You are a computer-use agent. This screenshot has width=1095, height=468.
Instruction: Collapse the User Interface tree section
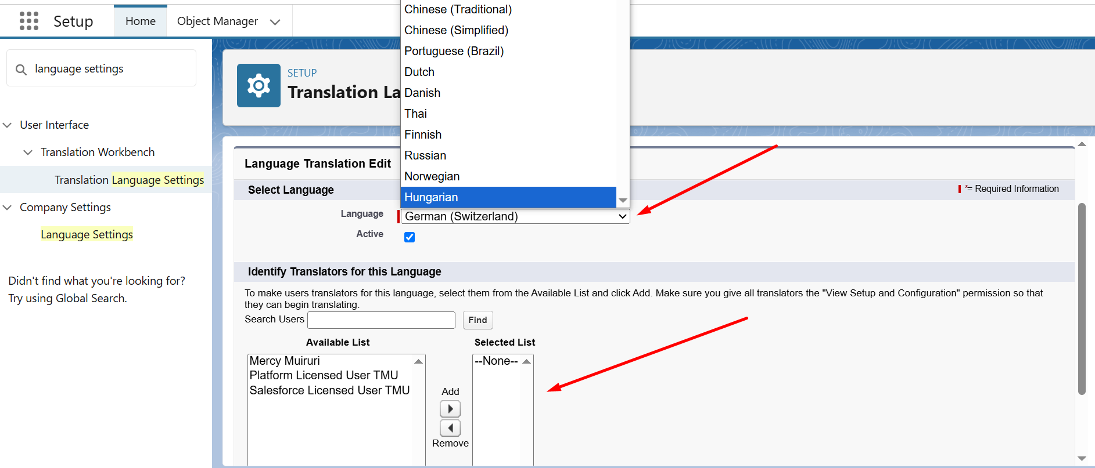(x=8, y=125)
